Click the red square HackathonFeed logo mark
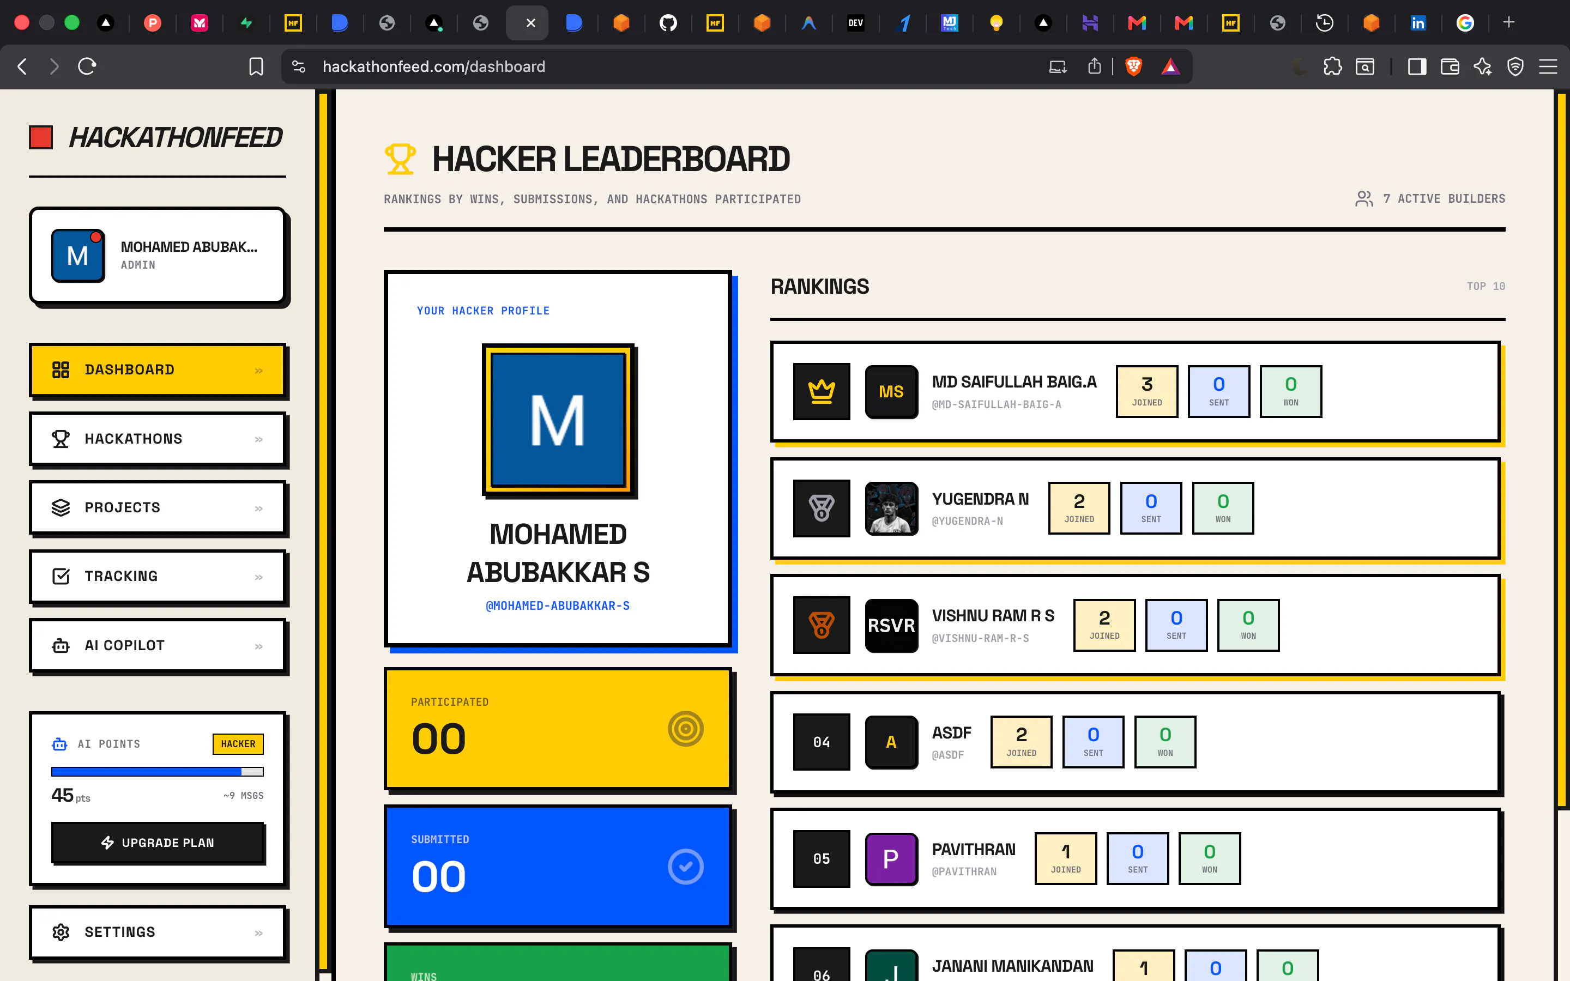1570x981 pixels. (41, 137)
